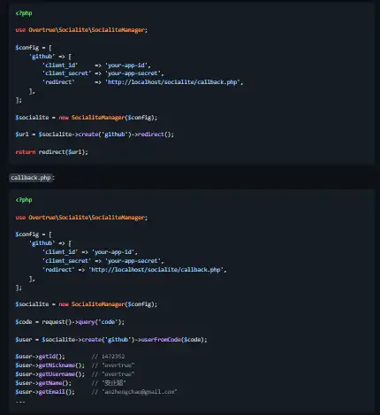Click the "$socialite = new SocialiteManager" line above "$code"
The width and height of the screenshot is (380, 415).
click(87, 304)
